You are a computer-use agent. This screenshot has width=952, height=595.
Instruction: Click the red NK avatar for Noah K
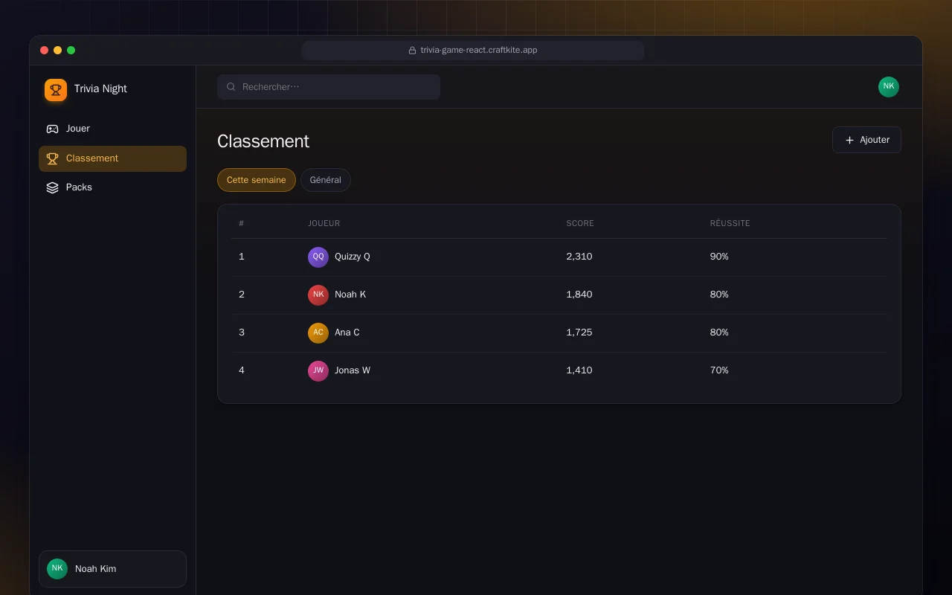click(x=318, y=295)
